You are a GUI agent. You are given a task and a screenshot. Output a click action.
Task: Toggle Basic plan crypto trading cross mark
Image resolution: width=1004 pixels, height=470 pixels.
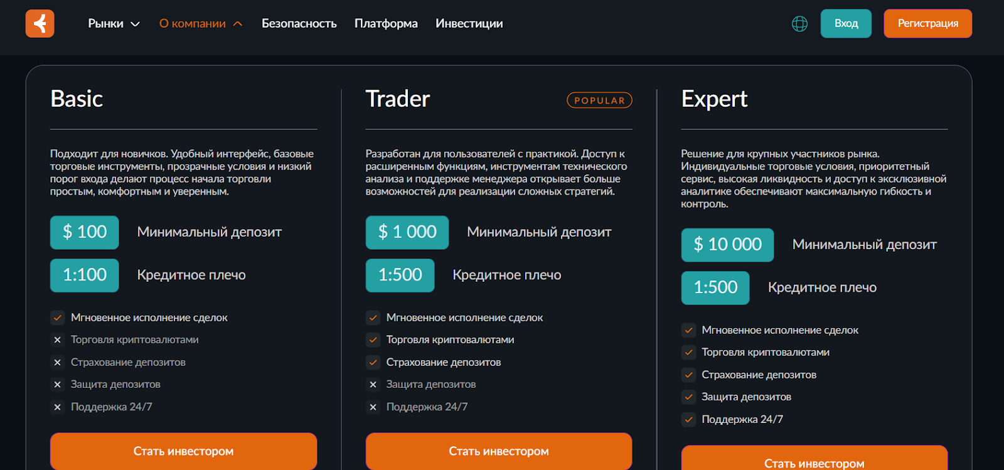pos(58,340)
